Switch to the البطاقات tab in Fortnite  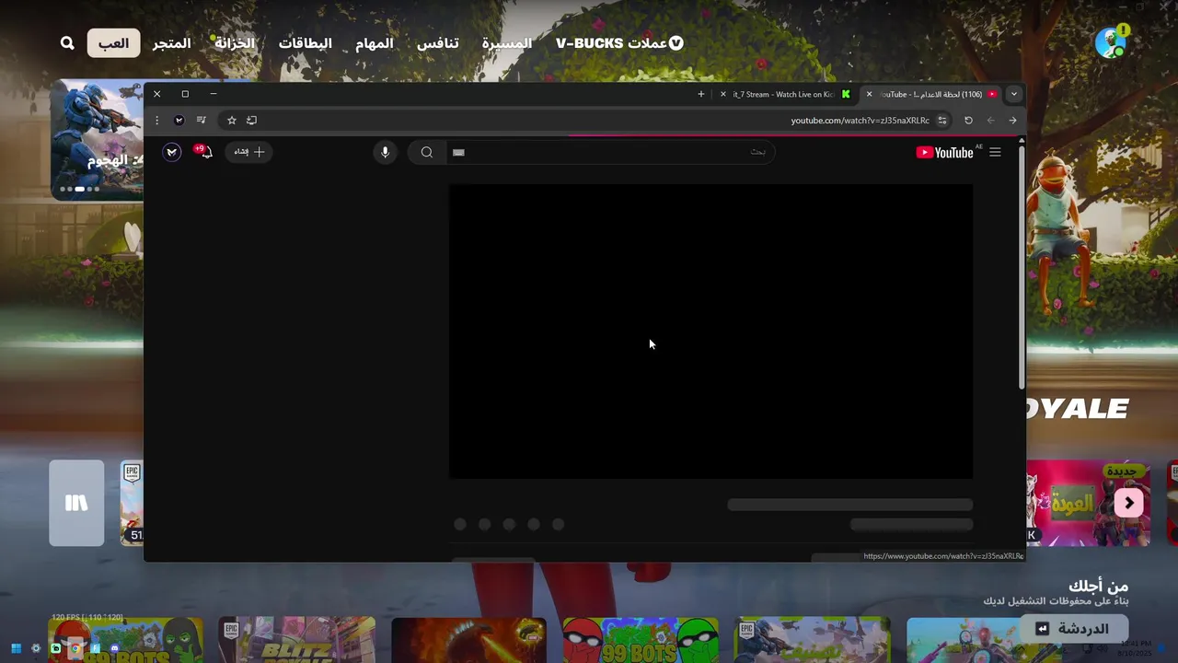click(306, 43)
